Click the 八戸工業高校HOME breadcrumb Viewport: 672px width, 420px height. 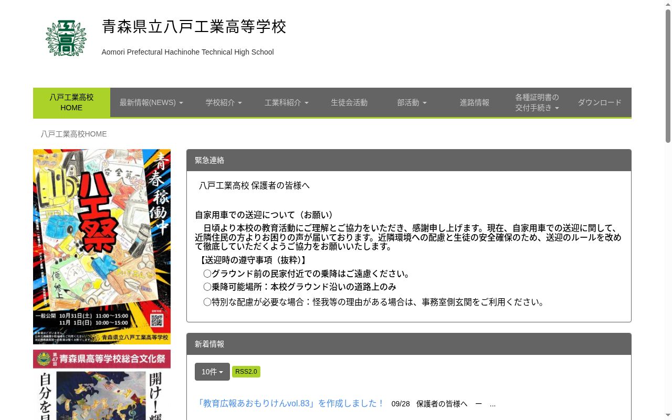tap(74, 134)
